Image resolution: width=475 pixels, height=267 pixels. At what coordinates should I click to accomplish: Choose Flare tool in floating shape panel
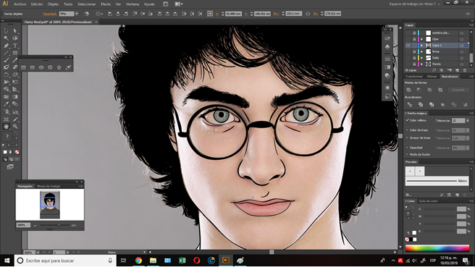(x=68, y=67)
